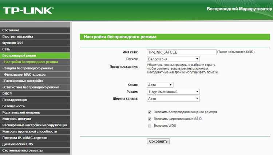Image resolution: width=273 pixels, height=155 pixels.
Task: Click the Беспроводной Маршрутизатор header text
Action: click(x=240, y=9)
